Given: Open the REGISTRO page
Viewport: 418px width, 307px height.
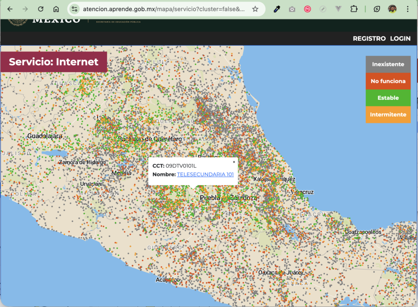Looking at the screenshot, I should point(369,38).
